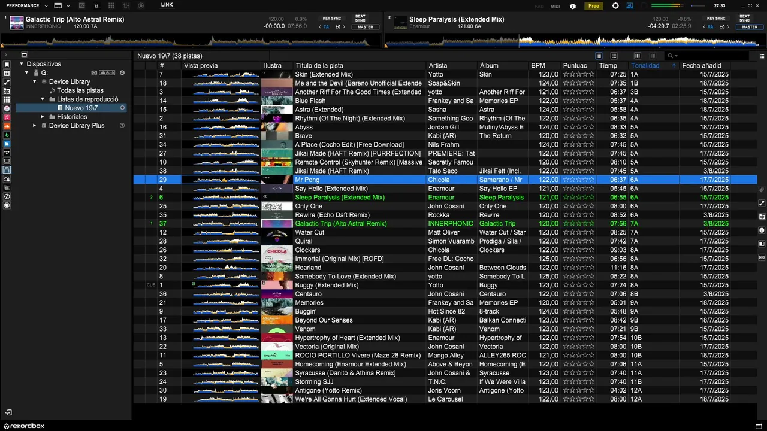Open the Beatport icon in the sidebar
Screen dimensions: 767x431
[x=7, y=135]
